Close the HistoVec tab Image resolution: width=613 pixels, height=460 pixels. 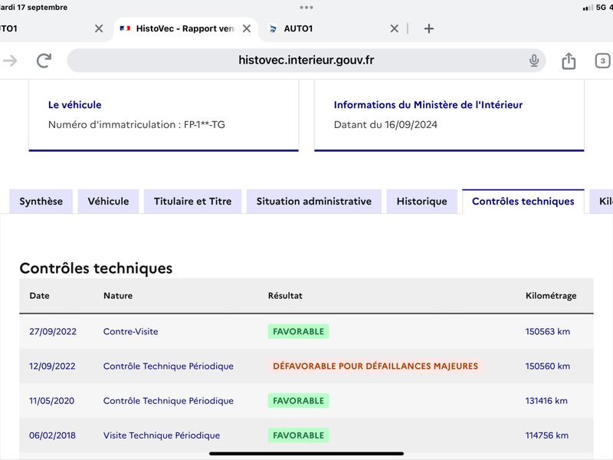(247, 28)
